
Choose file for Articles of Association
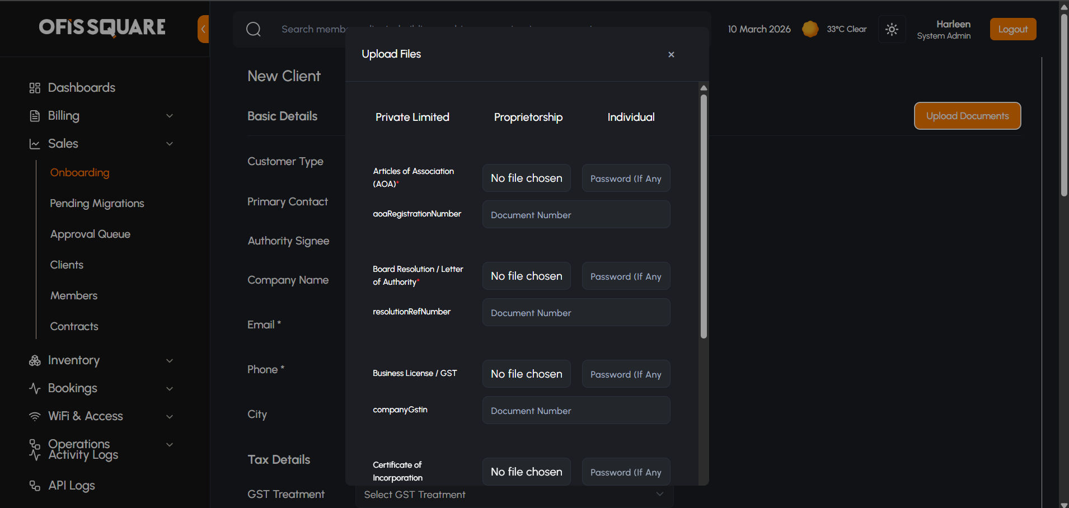526,178
